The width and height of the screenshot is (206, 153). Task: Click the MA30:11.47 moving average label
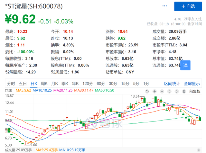point(84,90)
